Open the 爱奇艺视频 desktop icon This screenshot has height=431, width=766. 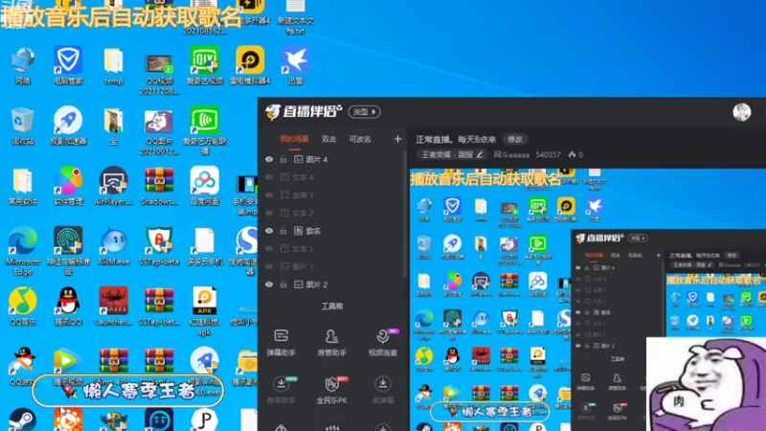pyautogui.click(x=205, y=65)
